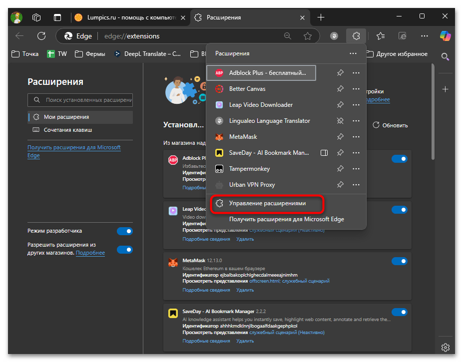The width and height of the screenshot is (463, 362).
Task: Open the Lingualeo extension toolbar icon
Action: coord(334,36)
